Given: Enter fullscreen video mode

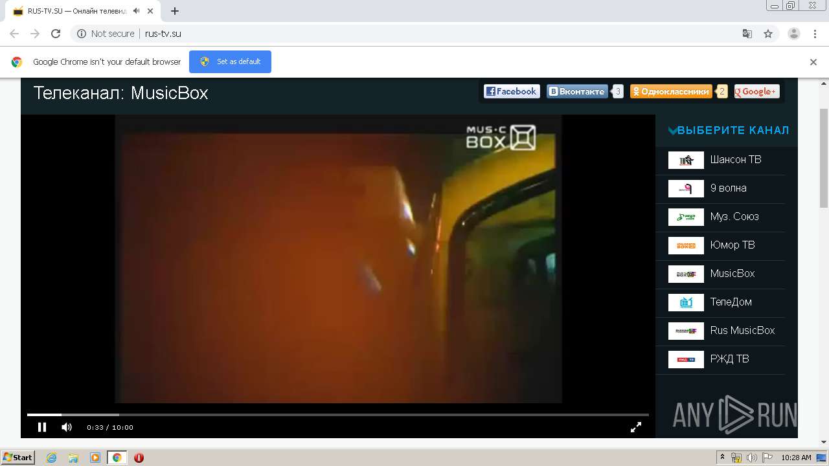Looking at the screenshot, I should point(636,427).
